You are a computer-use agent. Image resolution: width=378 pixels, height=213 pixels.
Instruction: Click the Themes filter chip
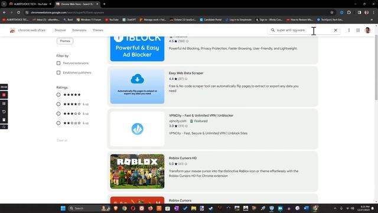[x=65, y=41]
